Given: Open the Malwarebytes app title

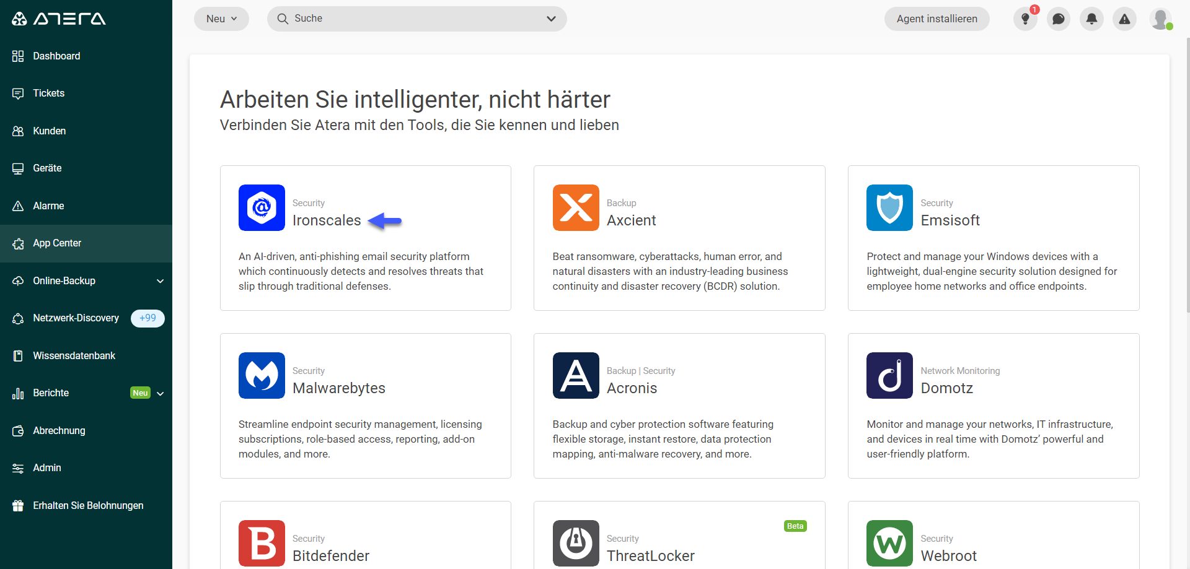Looking at the screenshot, I should click(x=339, y=388).
